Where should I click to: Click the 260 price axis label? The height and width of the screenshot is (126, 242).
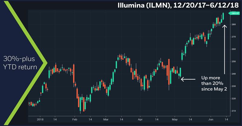(x=233, y=49)
